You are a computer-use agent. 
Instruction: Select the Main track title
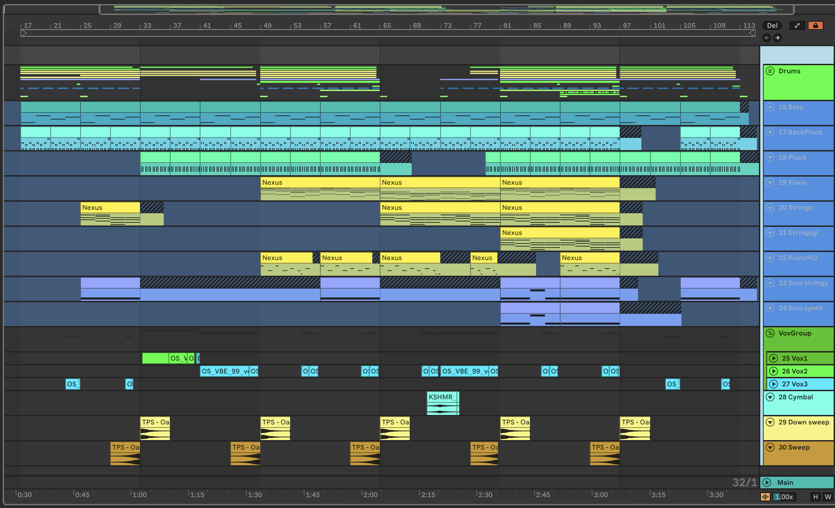coord(785,483)
